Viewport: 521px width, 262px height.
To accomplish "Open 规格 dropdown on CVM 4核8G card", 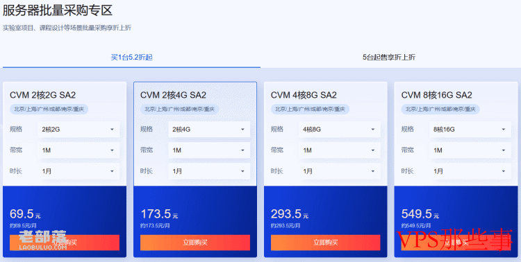I will [339, 130].
